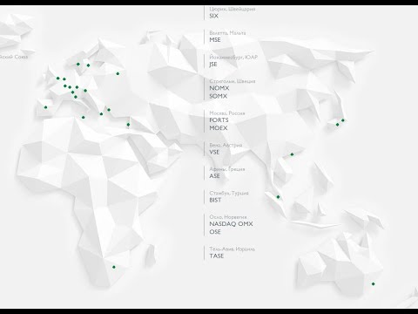Click the green dot at Stockholm, Sweden
The width and height of the screenshot is (418, 314).
coord(88,65)
